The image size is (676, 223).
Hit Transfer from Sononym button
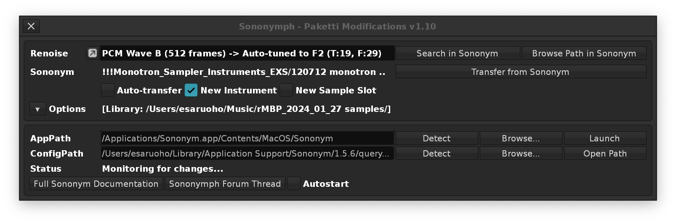tap(520, 72)
